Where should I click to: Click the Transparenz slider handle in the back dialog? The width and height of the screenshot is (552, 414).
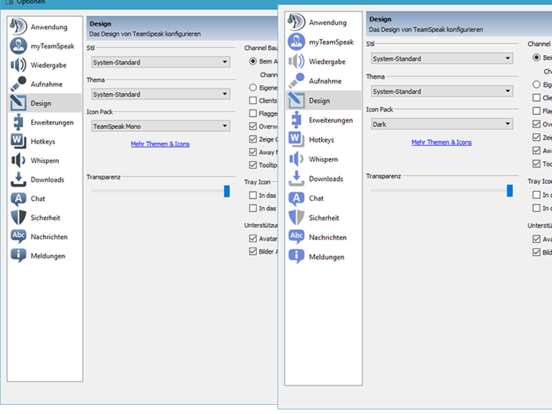pyautogui.click(x=227, y=191)
